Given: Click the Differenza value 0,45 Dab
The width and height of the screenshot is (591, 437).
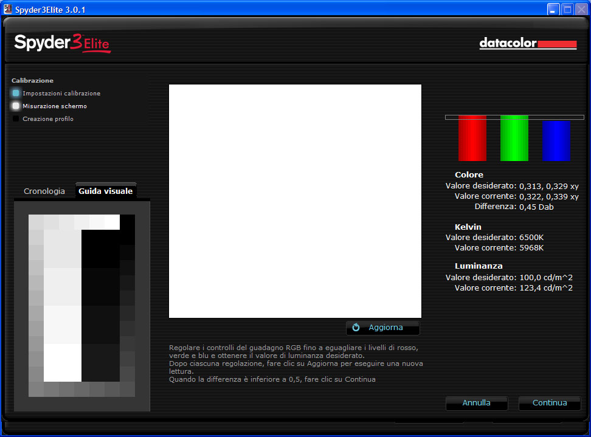Looking at the screenshot, I should click(x=536, y=207).
